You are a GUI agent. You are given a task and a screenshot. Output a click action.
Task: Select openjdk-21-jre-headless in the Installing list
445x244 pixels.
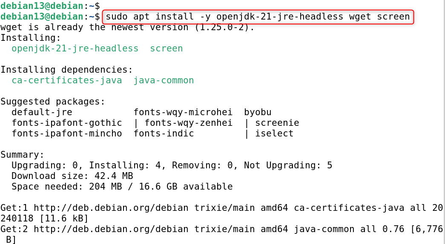[75, 48]
